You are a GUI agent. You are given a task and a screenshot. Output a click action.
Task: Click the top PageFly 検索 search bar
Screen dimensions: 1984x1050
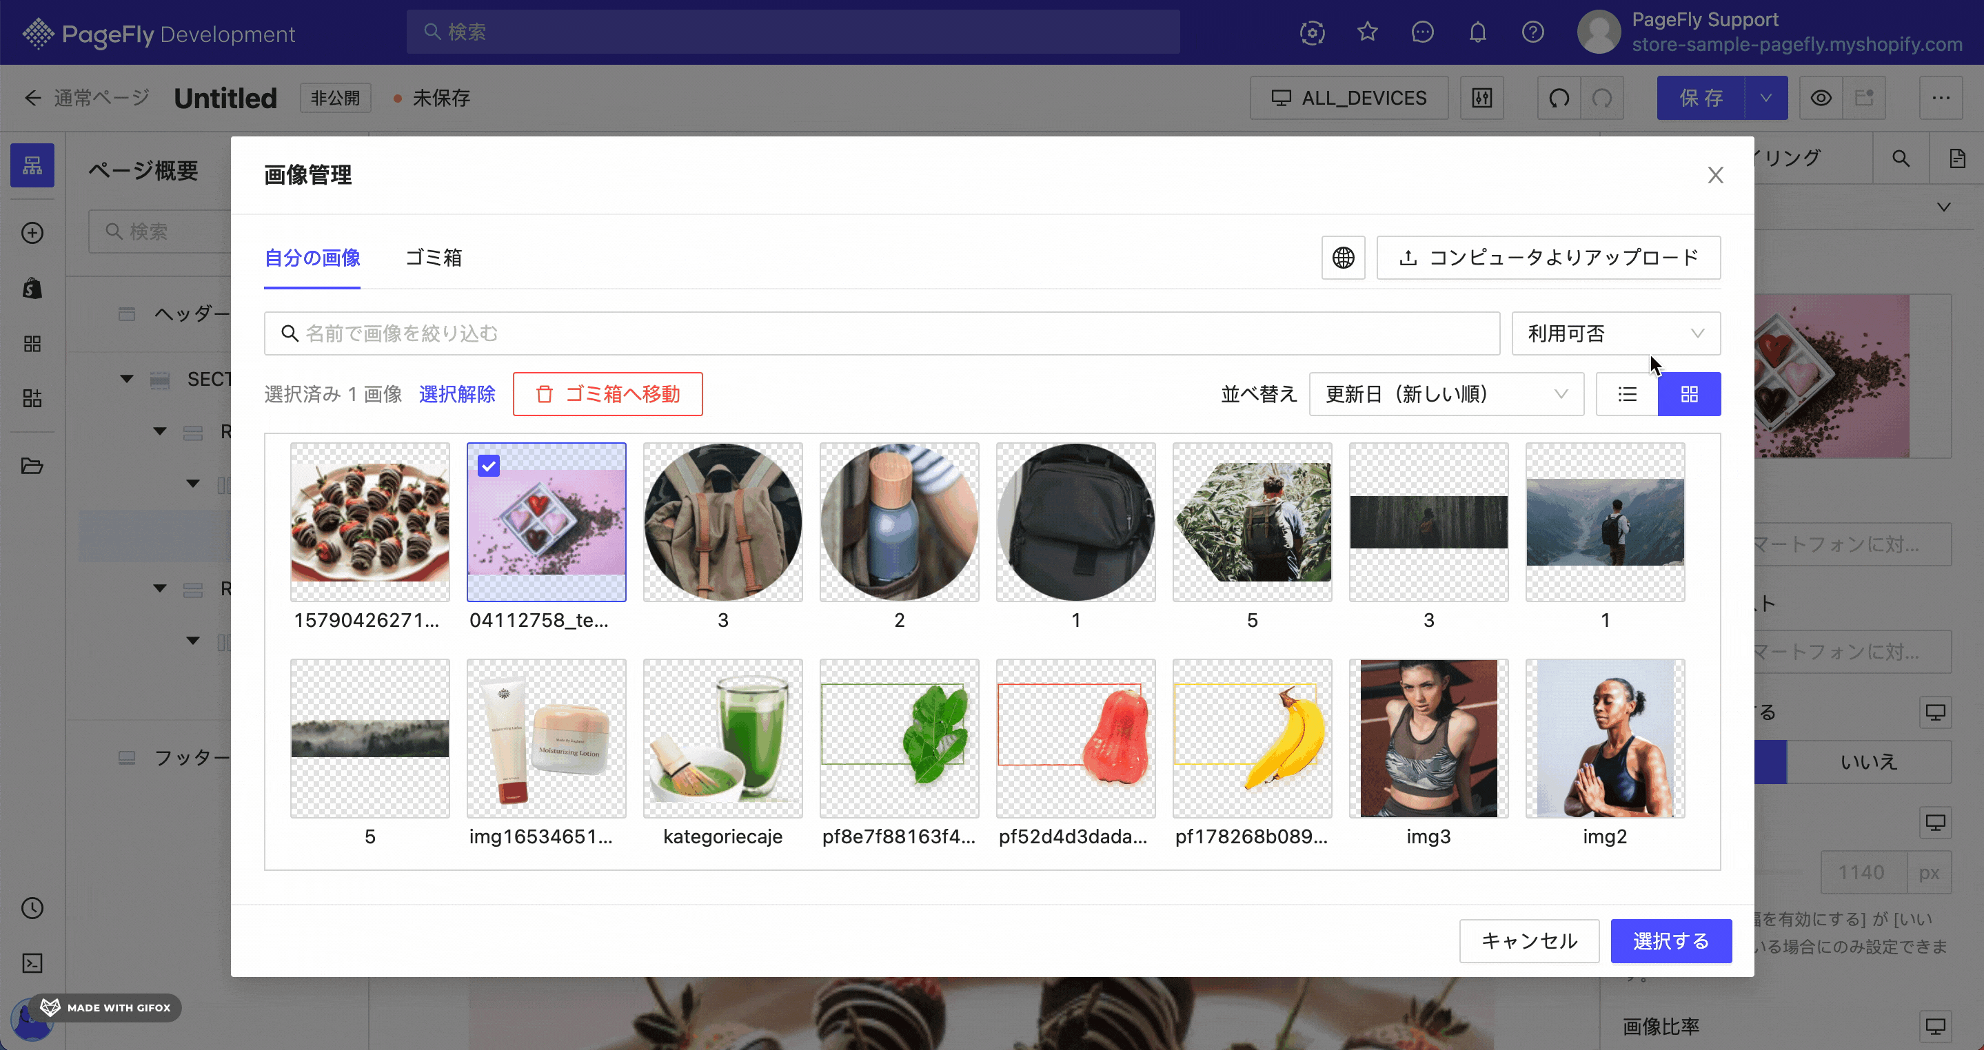click(x=793, y=32)
